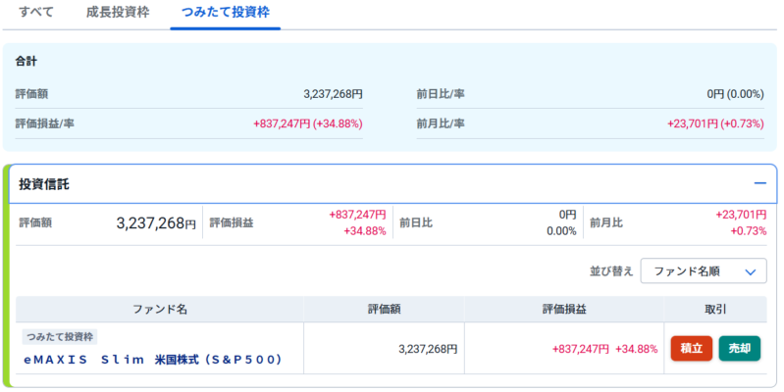Click the chevron arrow in sort box
Viewport: 784px width, 392px height.
pos(752,271)
